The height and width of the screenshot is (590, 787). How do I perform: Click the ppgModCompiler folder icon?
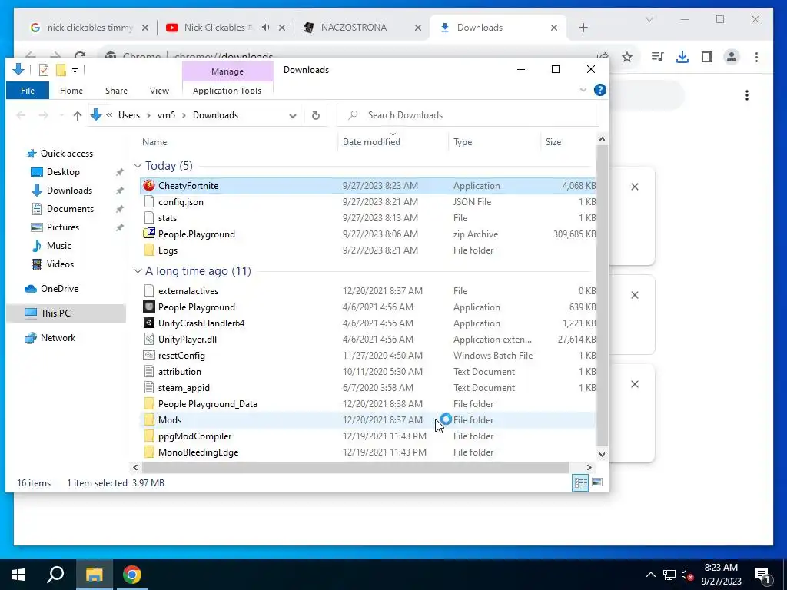coord(148,436)
